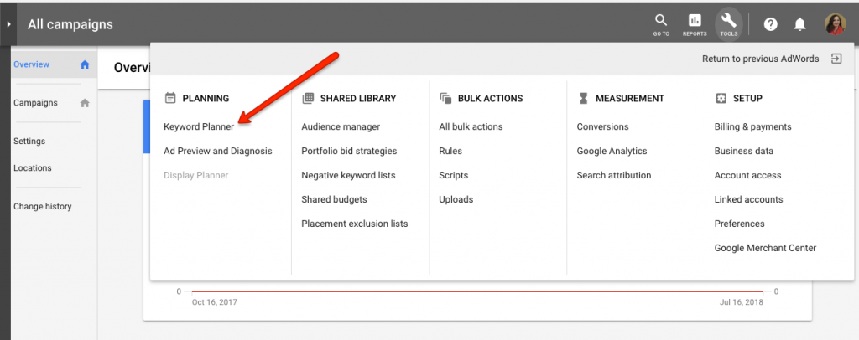Open Scripts under Bulk Actions
The height and width of the screenshot is (340, 859).
[x=454, y=176]
